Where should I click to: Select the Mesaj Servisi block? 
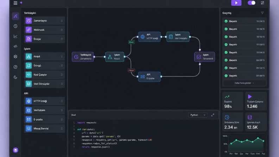[44, 128]
